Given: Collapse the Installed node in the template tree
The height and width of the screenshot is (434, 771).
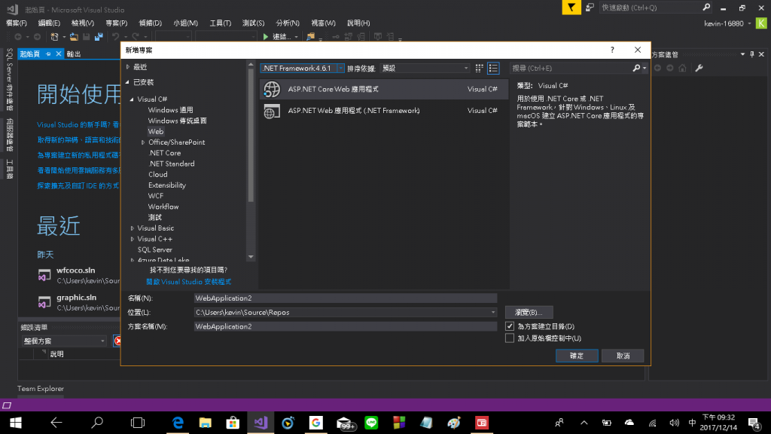Looking at the screenshot, I should (x=128, y=82).
